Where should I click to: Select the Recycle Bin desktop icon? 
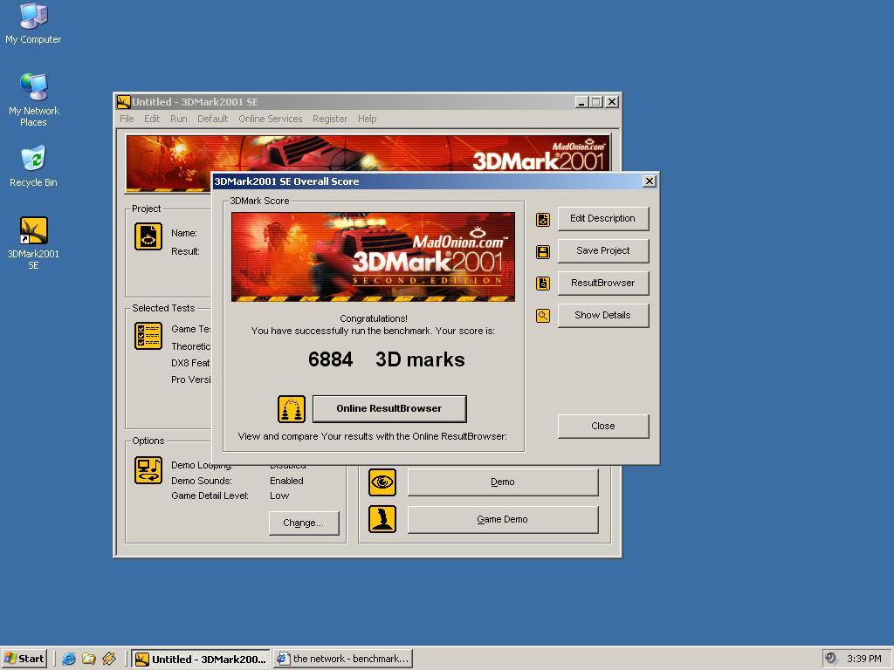tap(33, 167)
